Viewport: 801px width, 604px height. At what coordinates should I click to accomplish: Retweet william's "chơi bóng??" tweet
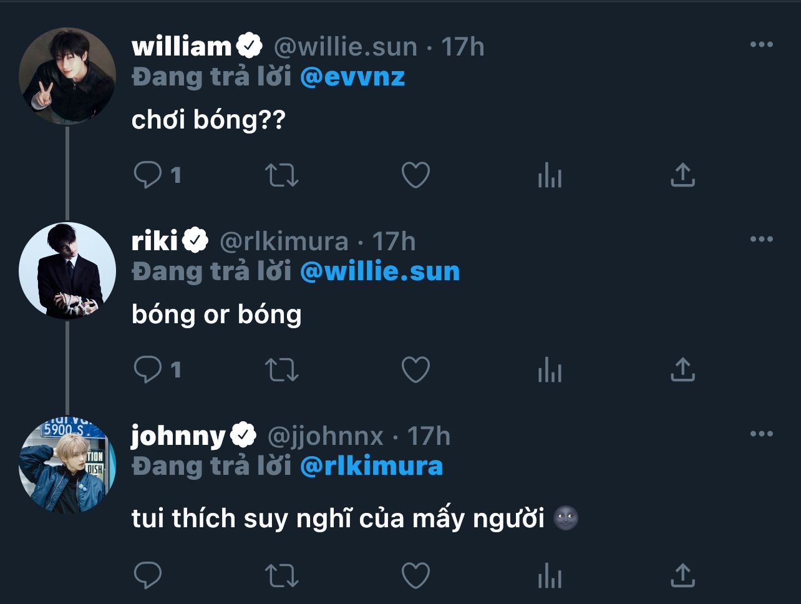[282, 175]
